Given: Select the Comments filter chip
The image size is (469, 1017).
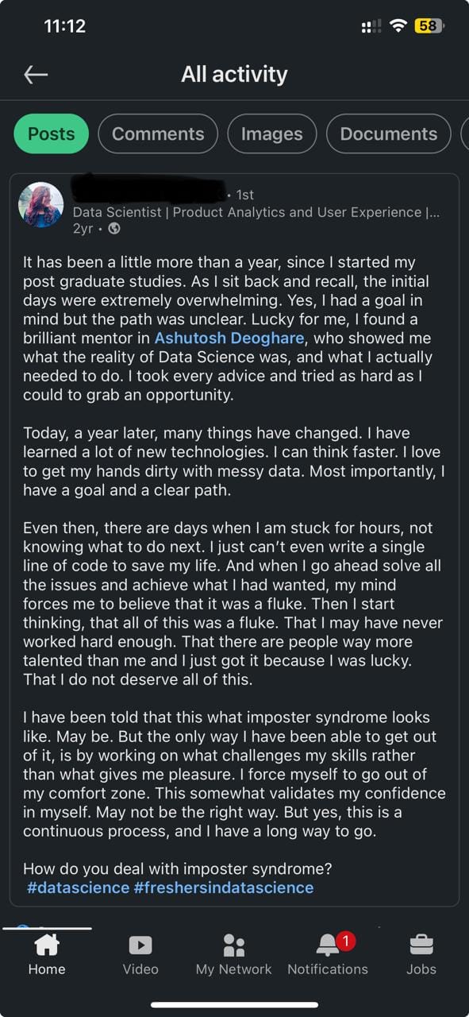Looking at the screenshot, I should [158, 133].
